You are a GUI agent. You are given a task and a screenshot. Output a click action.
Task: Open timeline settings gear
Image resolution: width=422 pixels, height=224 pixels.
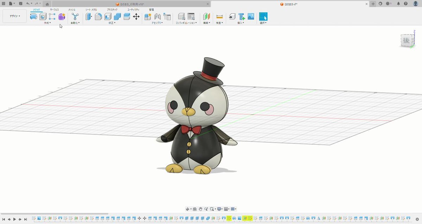(x=417, y=219)
